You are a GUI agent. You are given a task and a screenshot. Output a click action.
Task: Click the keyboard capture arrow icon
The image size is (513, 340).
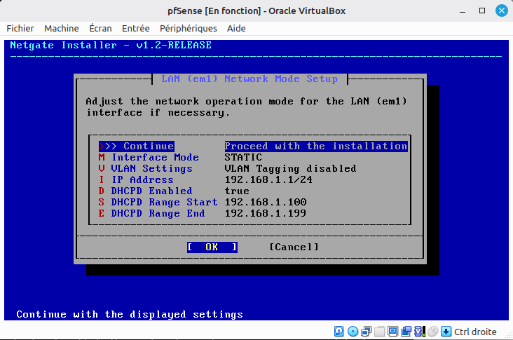pos(446,332)
